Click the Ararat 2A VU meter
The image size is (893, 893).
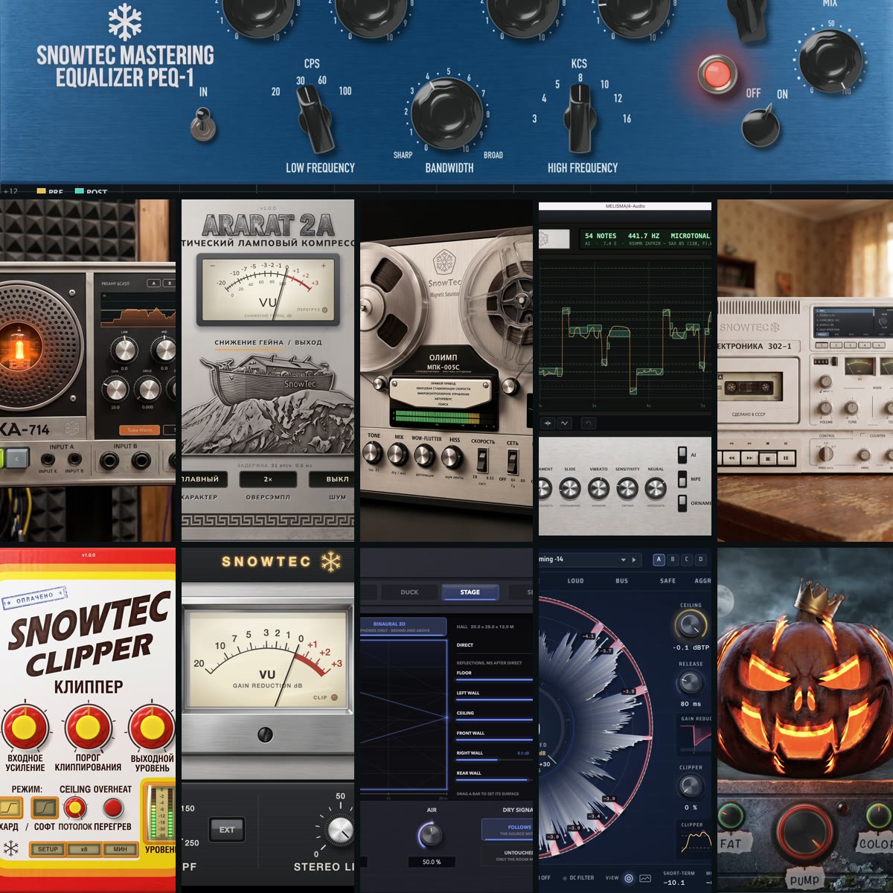[268, 290]
